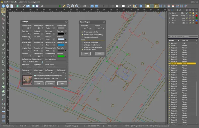Viewport: 199px width, 128px height.
Task: Click the layers stack icon in toolbar
Action: pyautogui.click(x=92, y=6)
